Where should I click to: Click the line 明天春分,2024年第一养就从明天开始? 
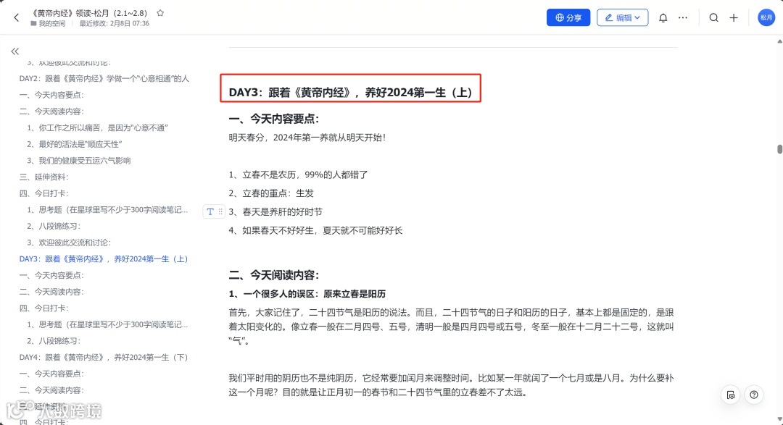pyautogui.click(x=307, y=138)
